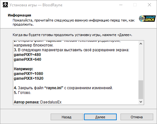157x124 pixels.
Task: Click the text gamePIXX=1920
Action: point(29,78)
